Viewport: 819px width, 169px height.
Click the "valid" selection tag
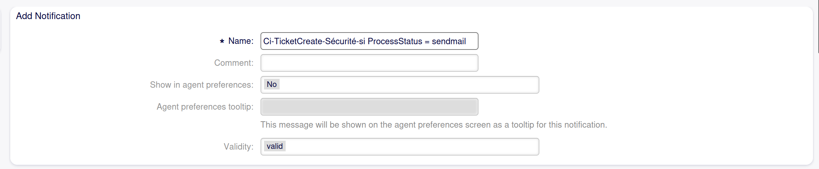pyautogui.click(x=275, y=146)
